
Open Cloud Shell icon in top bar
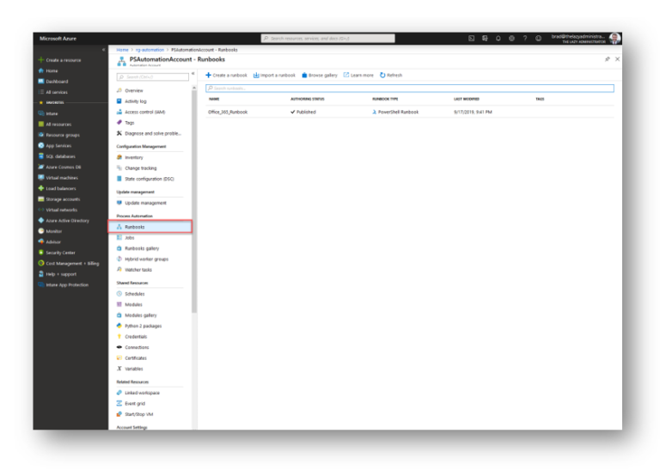tap(472, 39)
